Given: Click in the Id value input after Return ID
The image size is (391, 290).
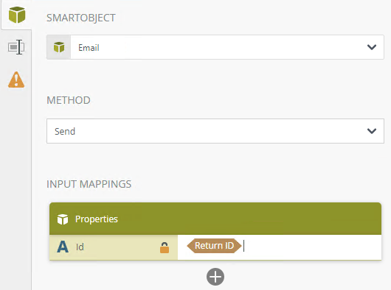Looking at the screenshot, I should pyautogui.click(x=312, y=247).
